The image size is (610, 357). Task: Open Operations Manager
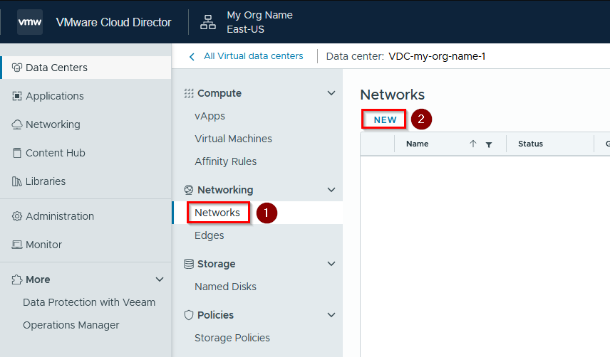tap(71, 325)
